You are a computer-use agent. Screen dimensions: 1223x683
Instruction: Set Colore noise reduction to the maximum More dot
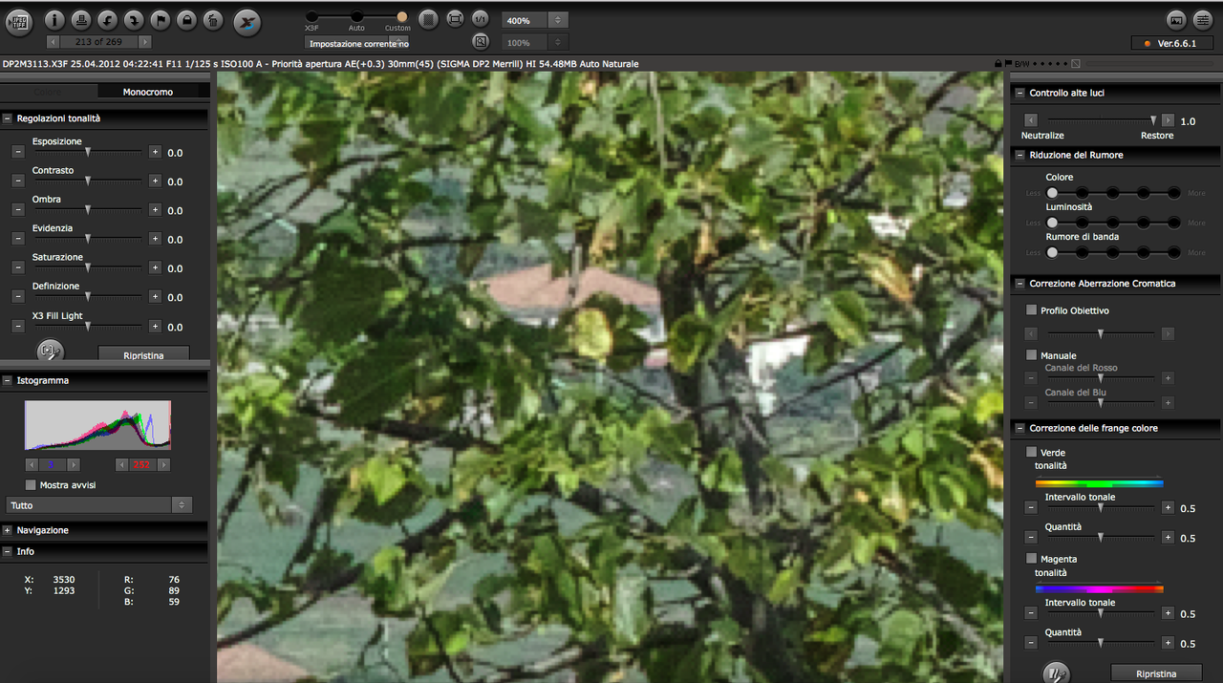coord(1173,193)
